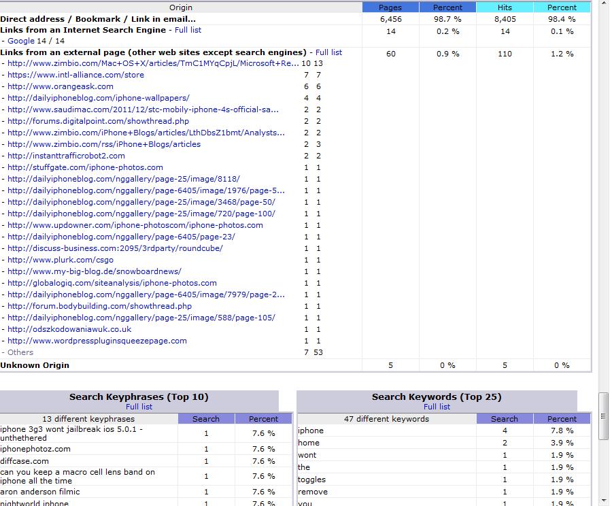Open Full list under Search Keywords
The width and height of the screenshot is (612, 506).
point(437,407)
